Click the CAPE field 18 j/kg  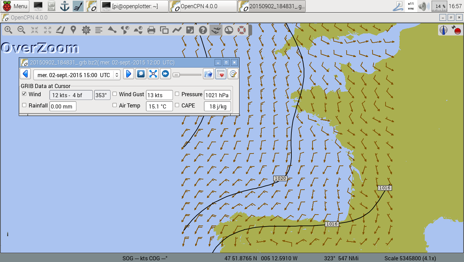[217, 106]
